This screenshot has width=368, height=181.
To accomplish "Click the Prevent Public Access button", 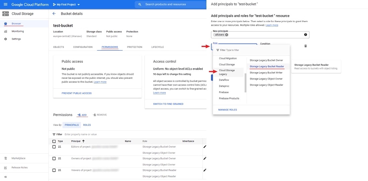I will (x=77, y=93).
